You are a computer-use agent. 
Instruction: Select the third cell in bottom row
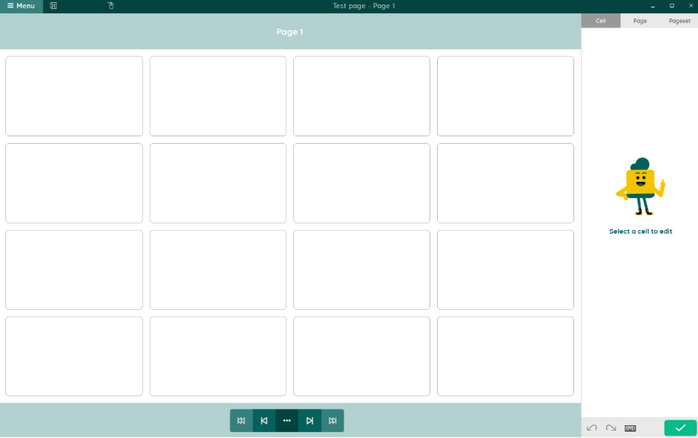[362, 356]
